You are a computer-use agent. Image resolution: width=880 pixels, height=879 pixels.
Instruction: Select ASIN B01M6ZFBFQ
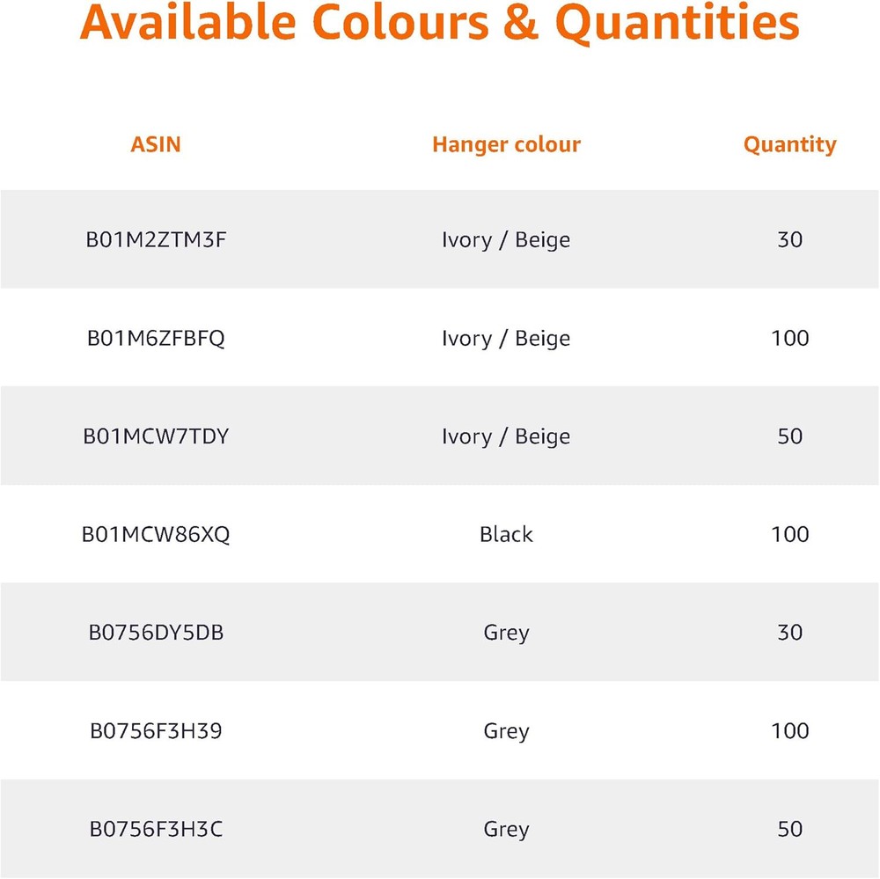click(156, 338)
